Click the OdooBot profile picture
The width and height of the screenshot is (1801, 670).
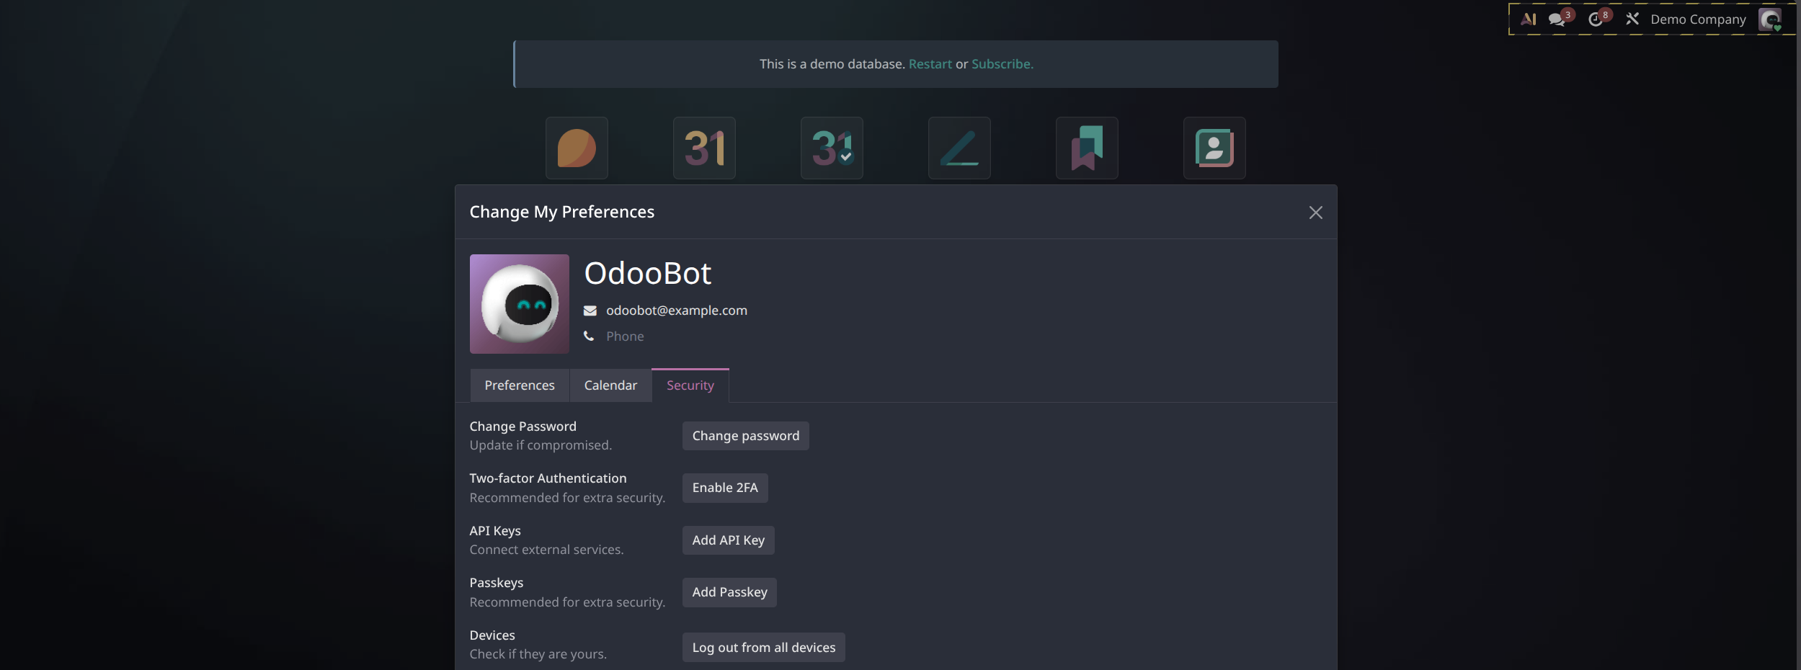[x=520, y=304]
